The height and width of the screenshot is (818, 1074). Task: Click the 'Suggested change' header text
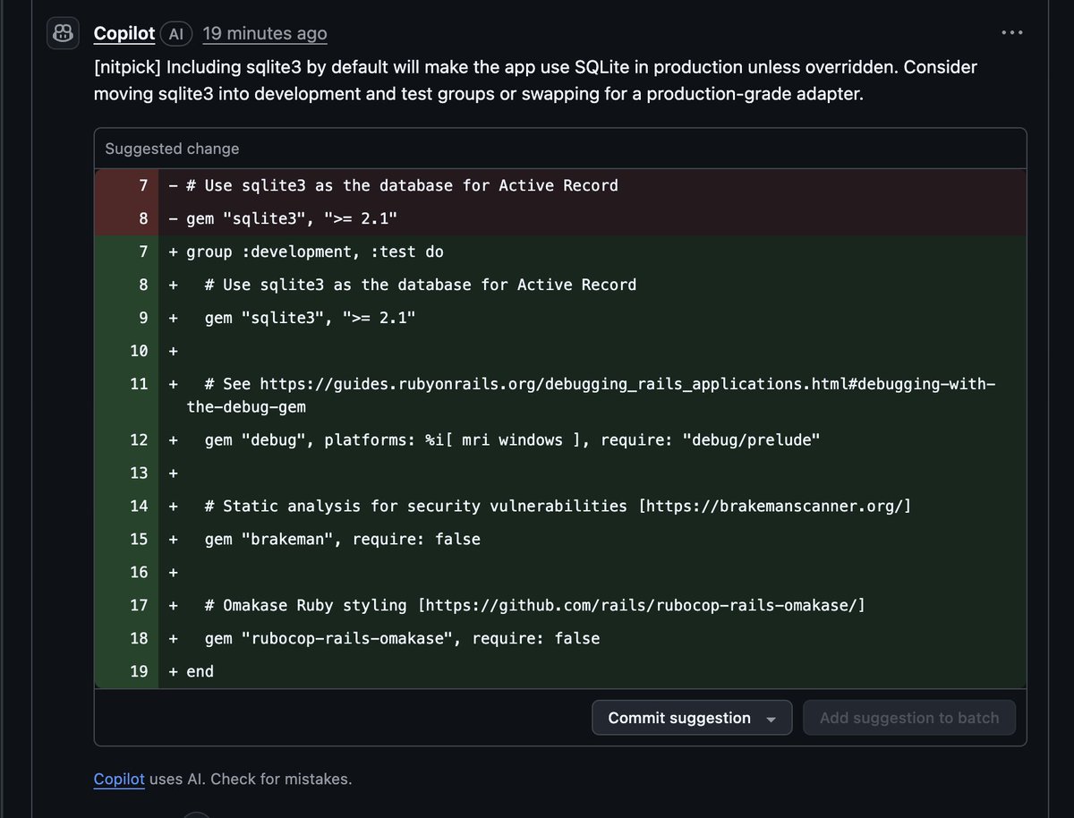click(172, 149)
